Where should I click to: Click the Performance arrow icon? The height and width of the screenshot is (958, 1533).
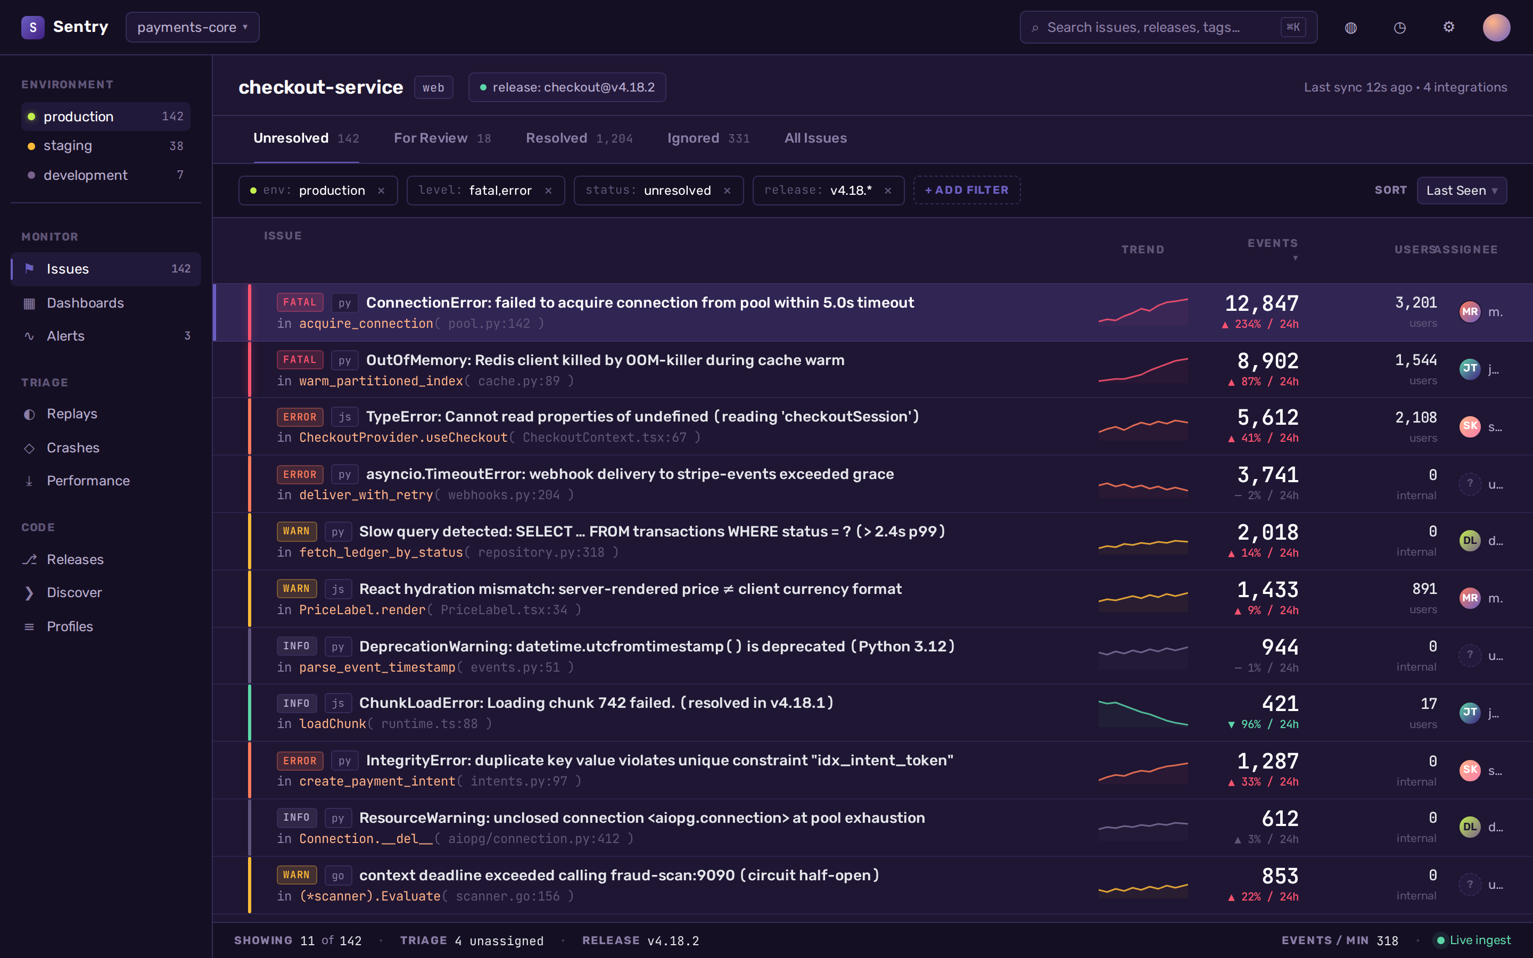[x=29, y=481]
